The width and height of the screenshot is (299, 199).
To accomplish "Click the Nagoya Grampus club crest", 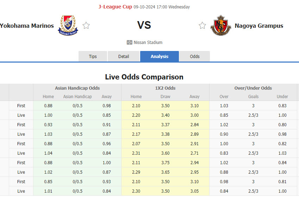I will click(220, 25).
